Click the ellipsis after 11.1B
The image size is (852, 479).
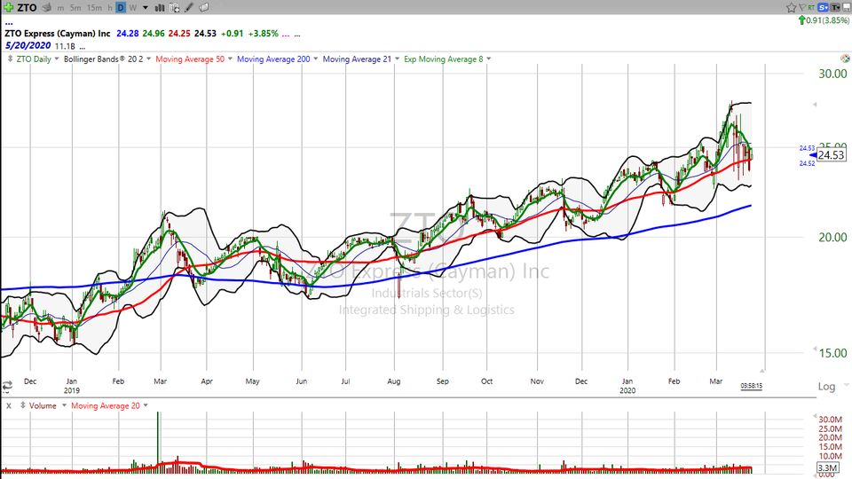pyautogui.click(x=82, y=48)
